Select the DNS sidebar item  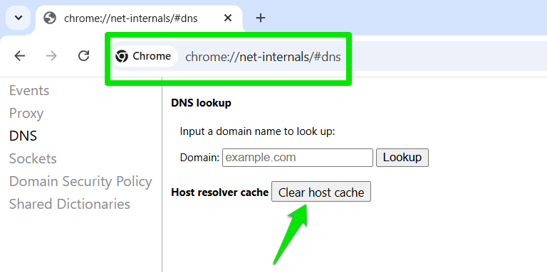23,136
